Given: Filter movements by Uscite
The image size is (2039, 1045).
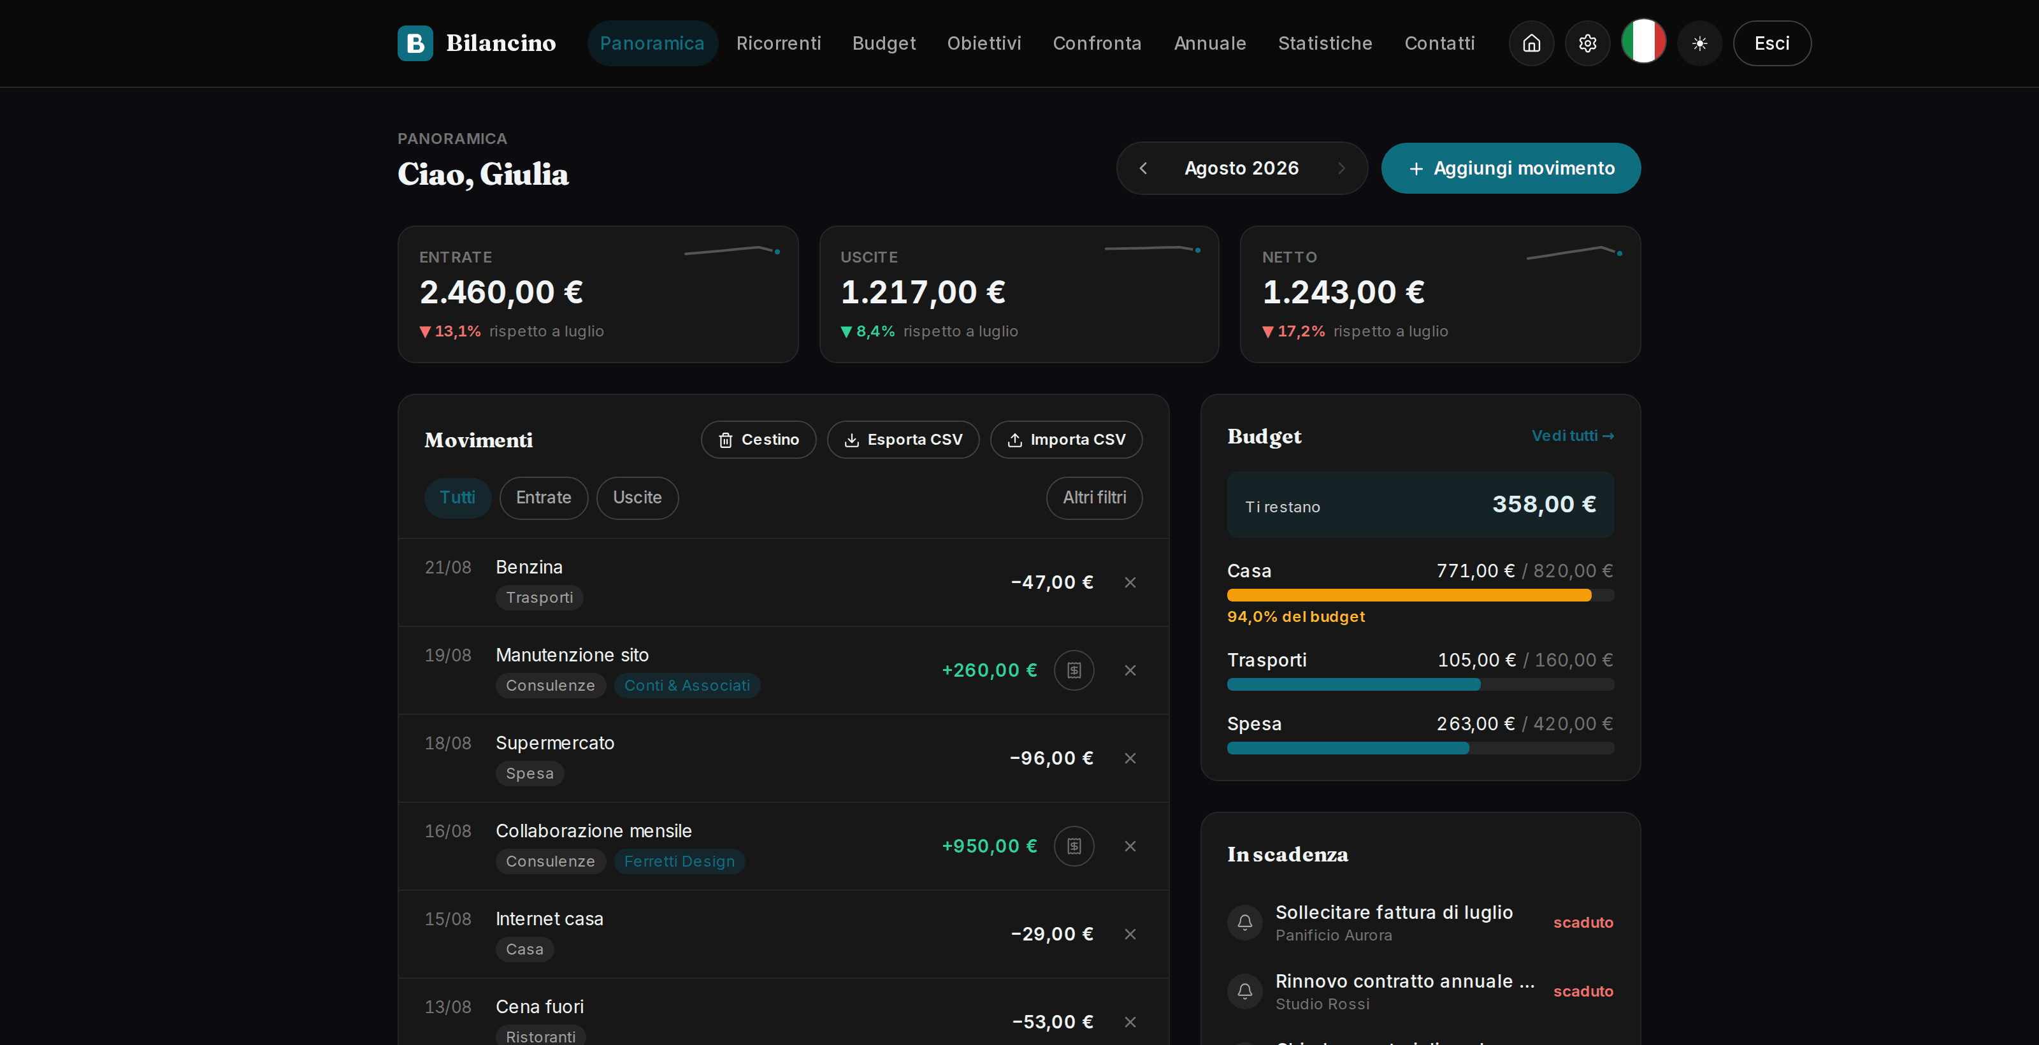Looking at the screenshot, I should [637, 498].
